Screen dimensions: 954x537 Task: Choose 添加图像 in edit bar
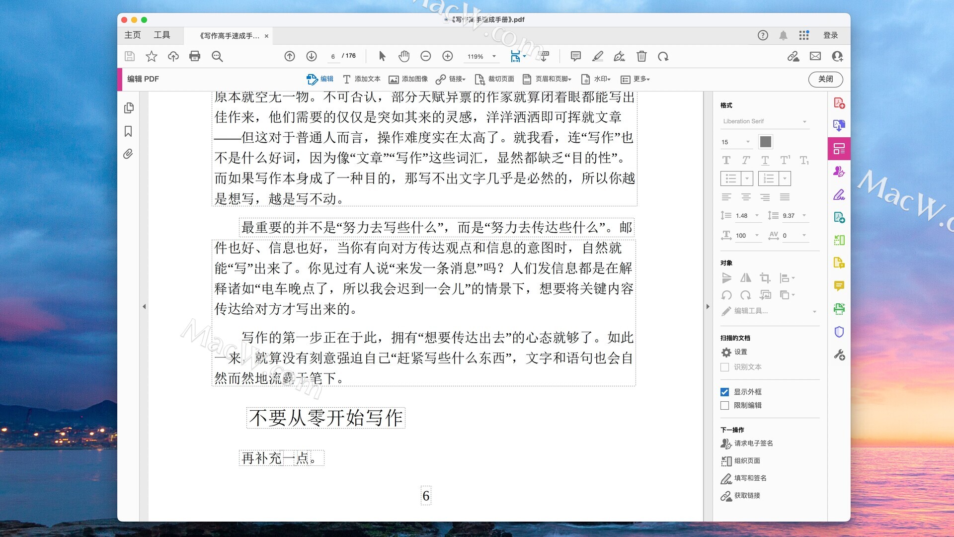point(408,79)
